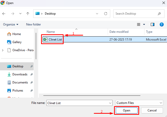Open the blue Help icon
The image size is (167, 117).
point(162,24)
